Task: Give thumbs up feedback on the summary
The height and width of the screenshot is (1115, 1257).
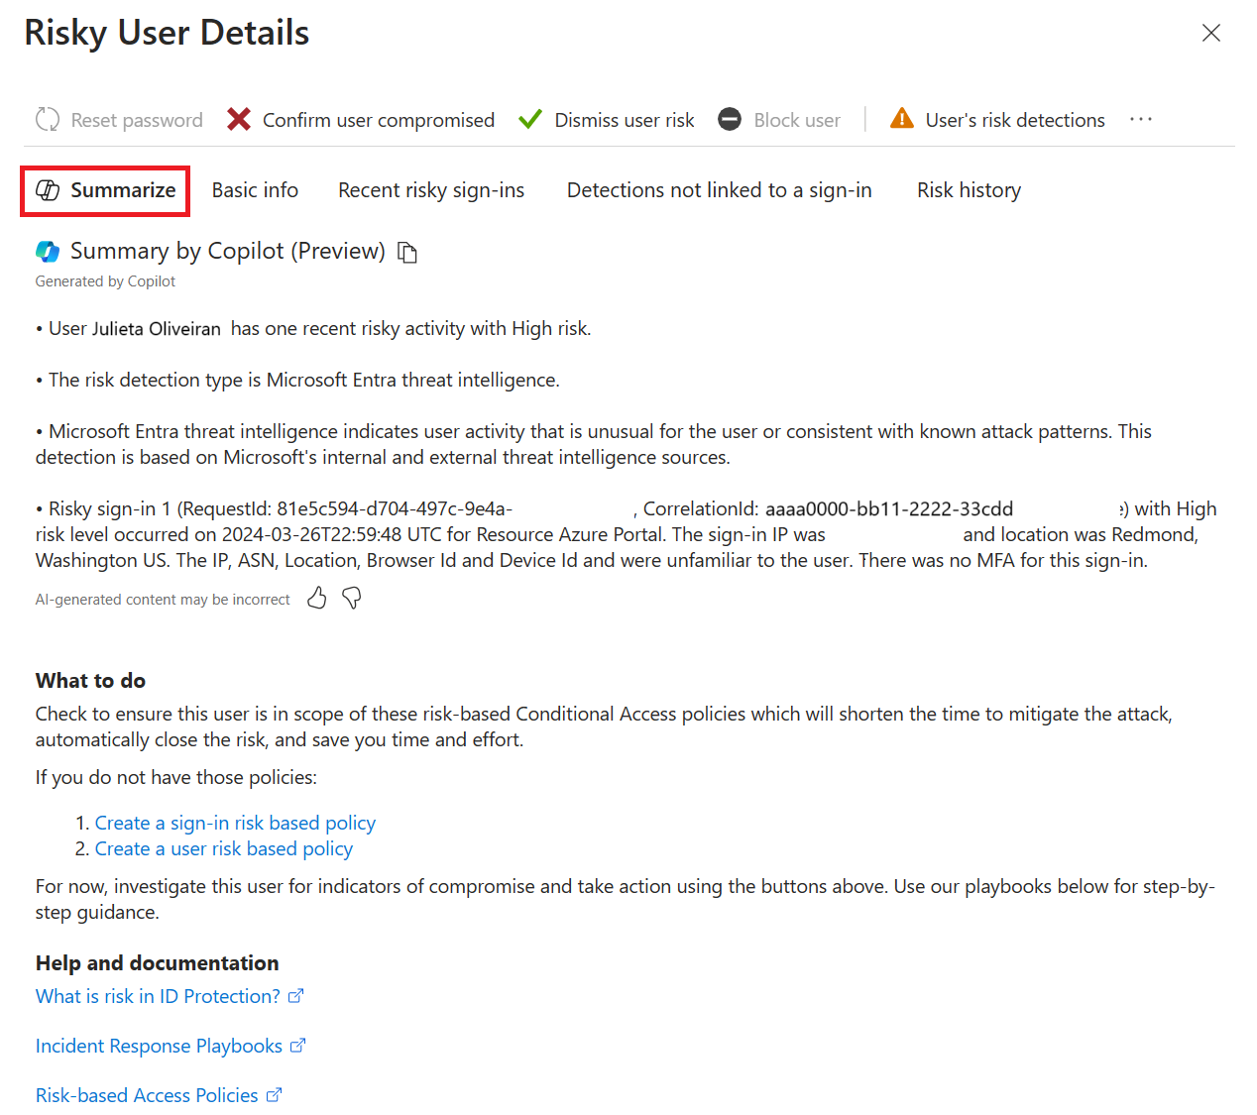Action: pos(316,599)
